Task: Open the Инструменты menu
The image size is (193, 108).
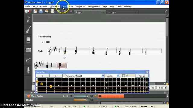Action: [94, 7]
